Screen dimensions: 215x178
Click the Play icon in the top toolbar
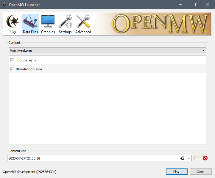[x=13, y=24]
